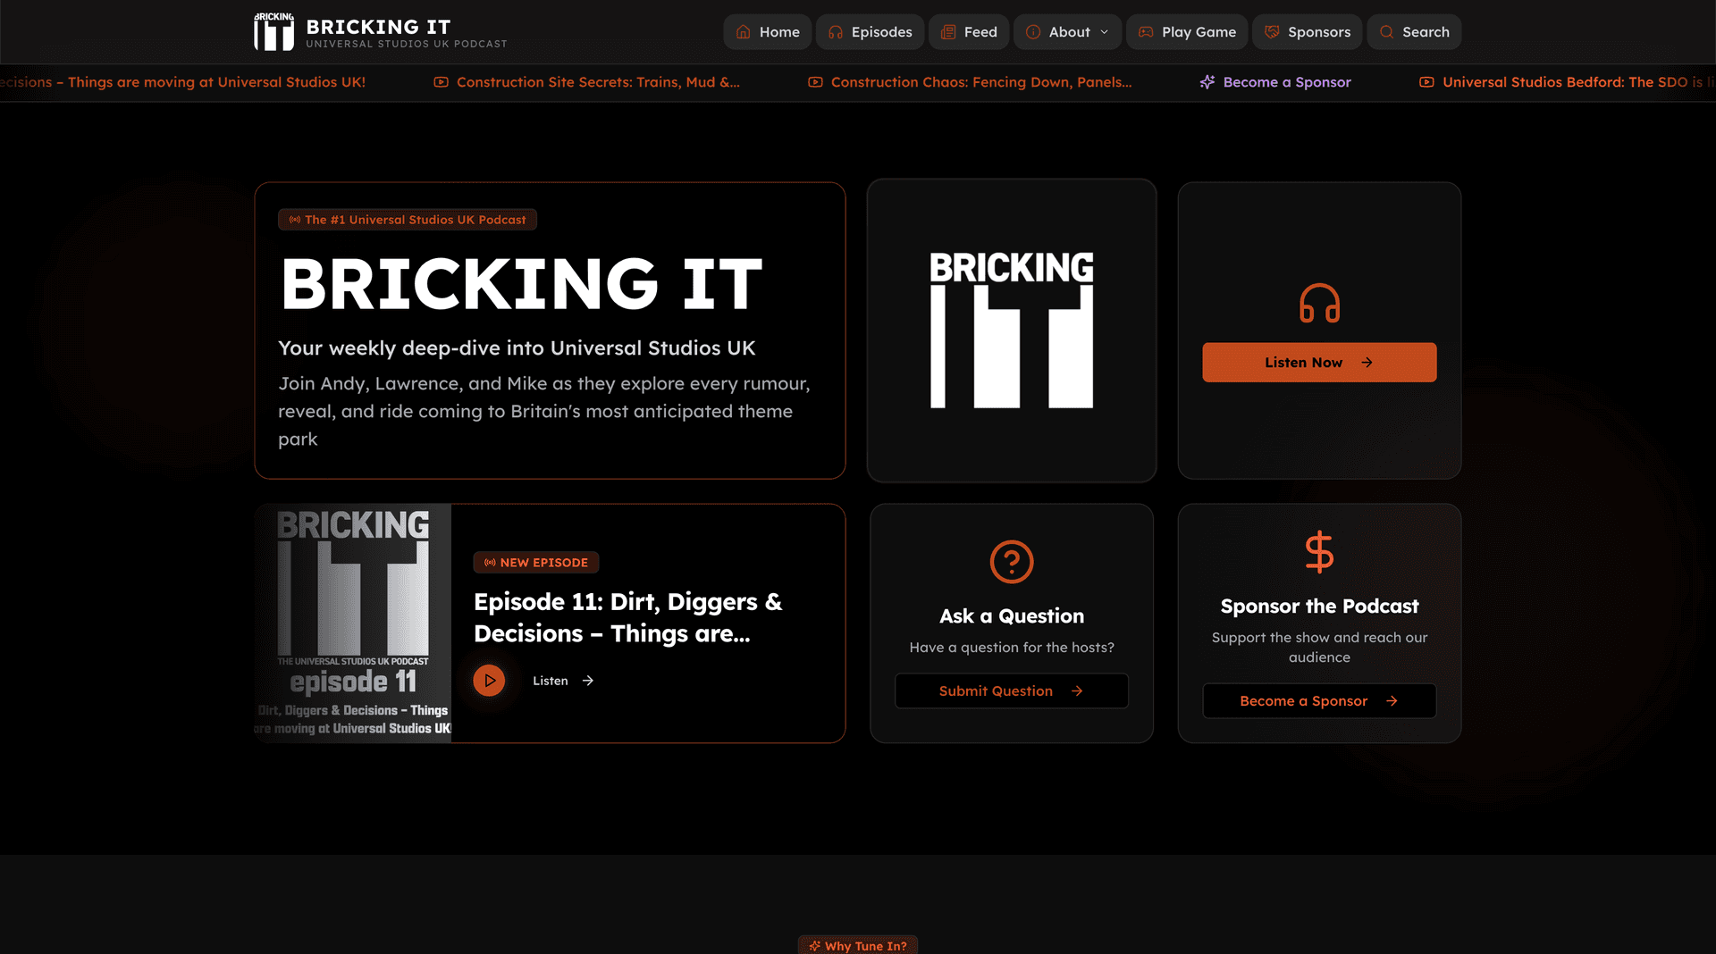Click the Episode 11 artwork thumbnail

point(353,623)
